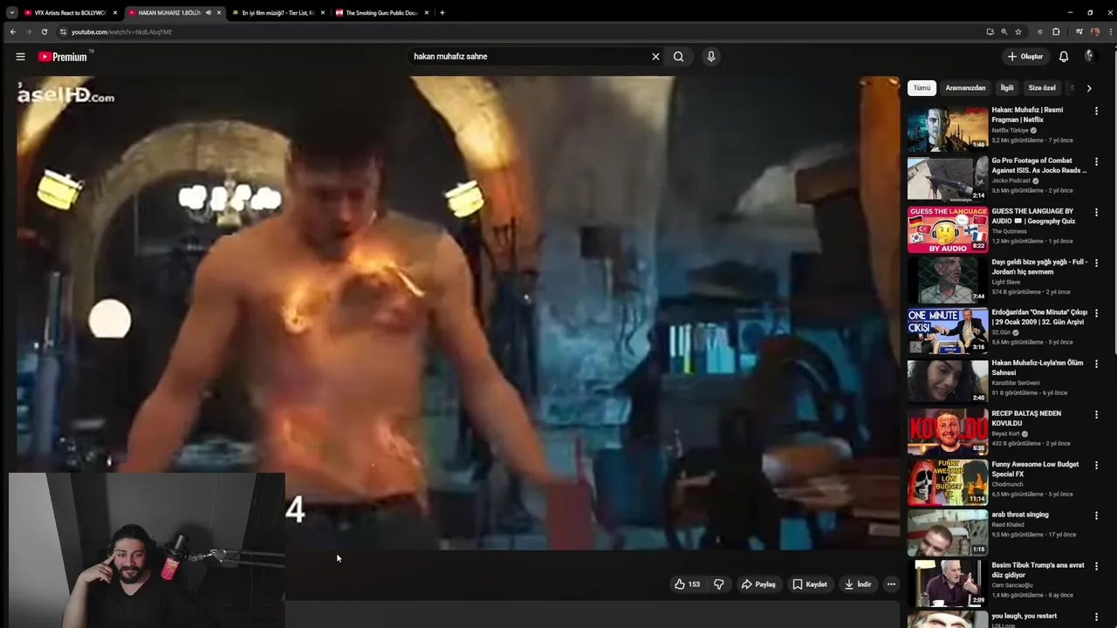Like the video with thumbs up
This screenshot has height=628, width=1117.
(x=687, y=584)
